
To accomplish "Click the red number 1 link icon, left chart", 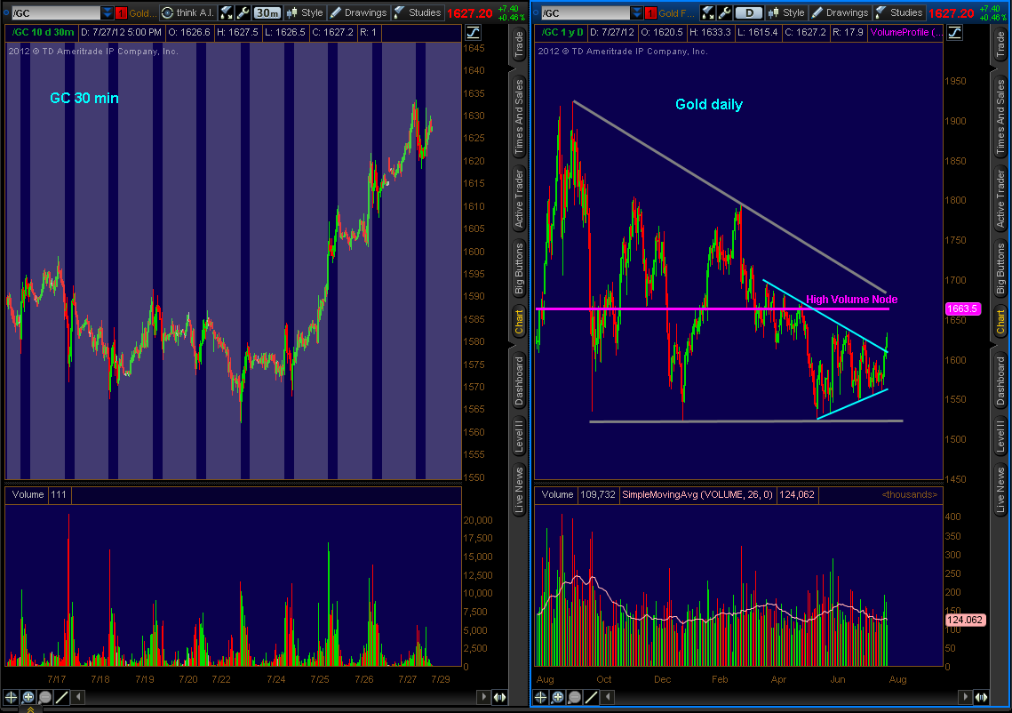I will (122, 12).
